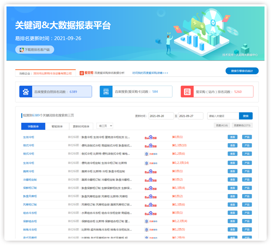
Task: Click 查看 button in 冷藏柜定制 row
Action: pyautogui.click(x=232, y=179)
